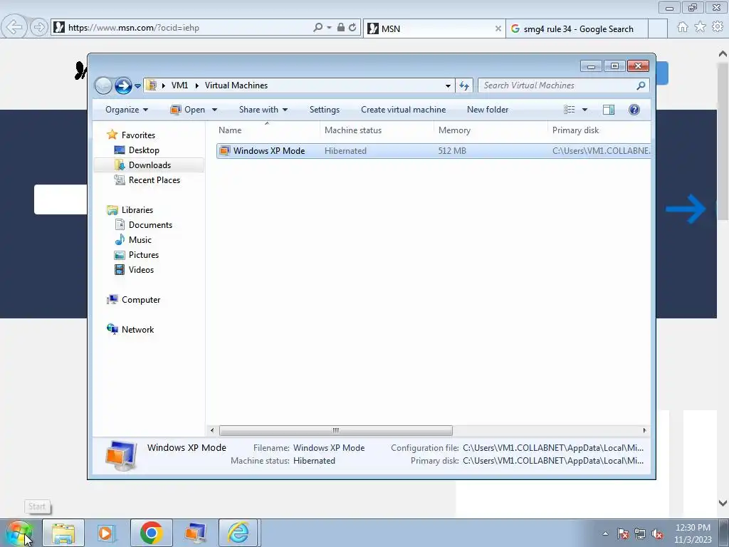729x547 pixels.
Task: Click the scrollbar left arrow
Action: pyautogui.click(x=212, y=430)
